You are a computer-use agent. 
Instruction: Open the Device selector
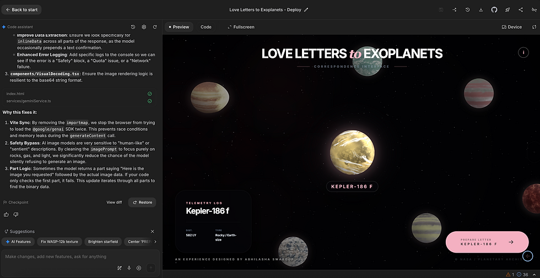pos(512,27)
